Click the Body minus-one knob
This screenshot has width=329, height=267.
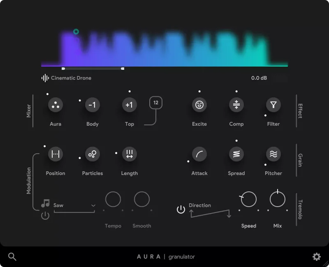92,105
